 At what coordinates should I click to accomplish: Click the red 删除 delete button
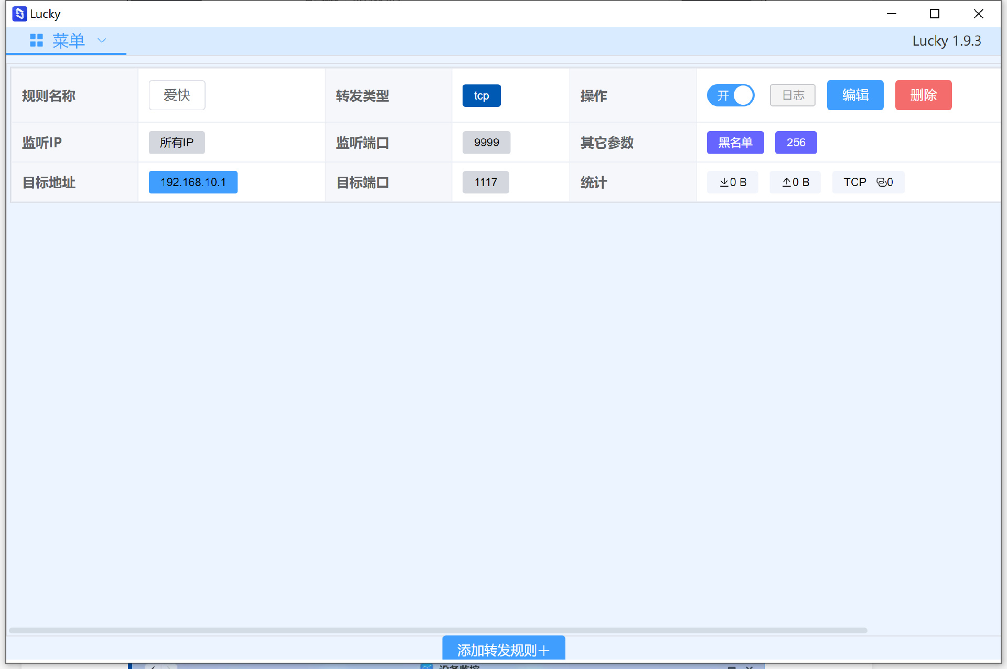point(923,95)
